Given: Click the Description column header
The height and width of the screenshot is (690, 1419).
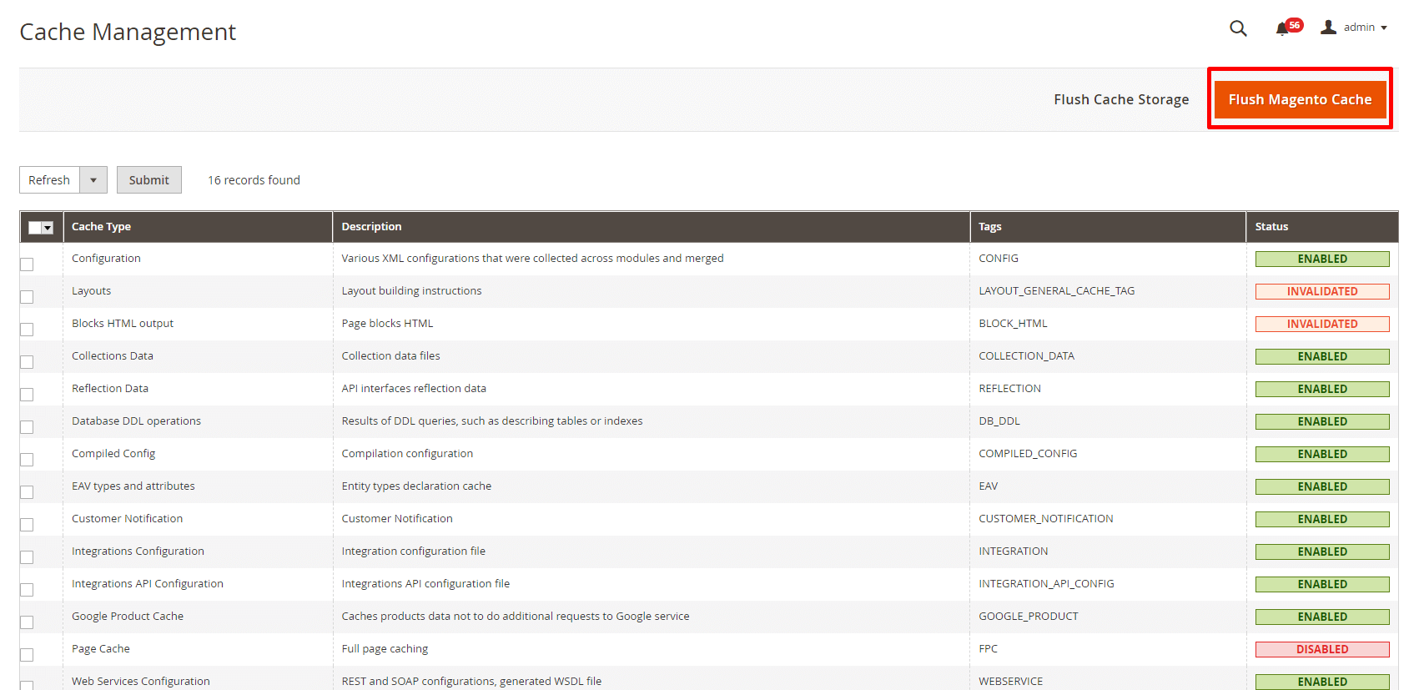Looking at the screenshot, I should [371, 227].
